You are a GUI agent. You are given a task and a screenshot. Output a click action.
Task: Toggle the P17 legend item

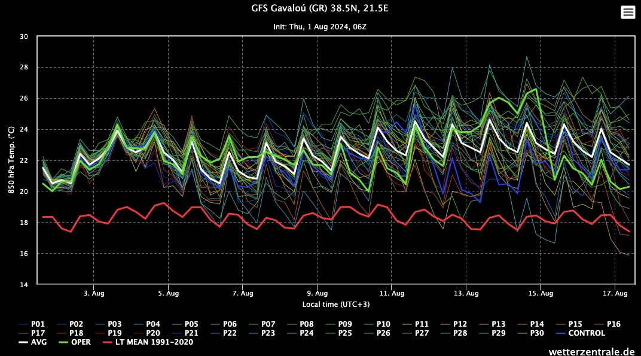(x=39, y=333)
